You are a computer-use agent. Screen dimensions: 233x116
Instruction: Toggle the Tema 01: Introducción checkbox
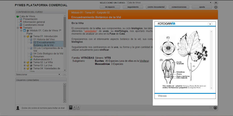[x=31, y=36]
